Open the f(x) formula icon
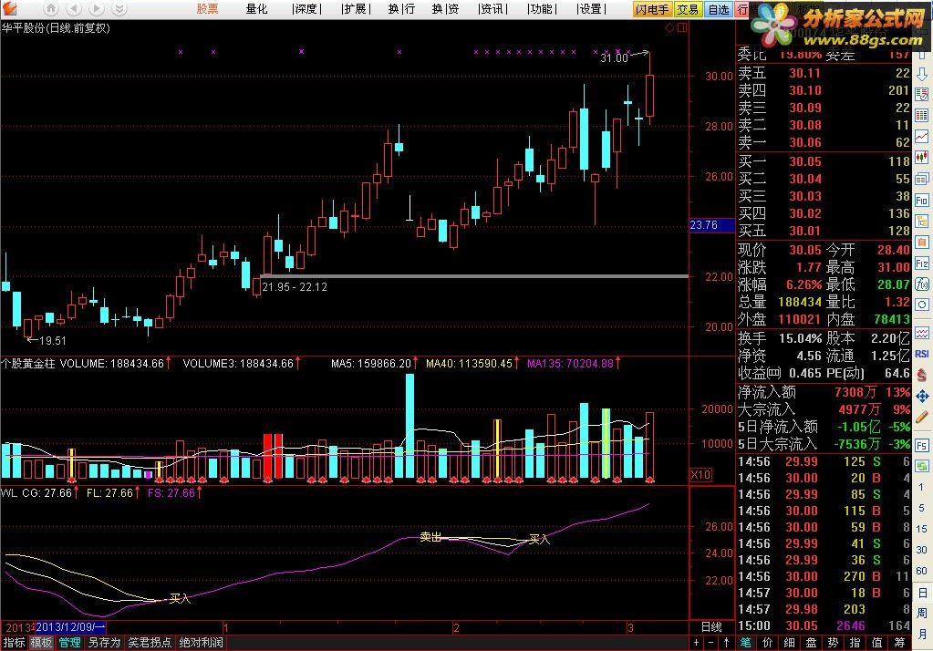This screenshot has height=651, width=933. click(x=922, y=284)
